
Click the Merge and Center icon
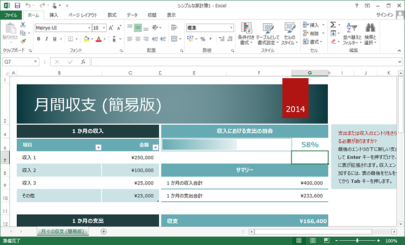click(x=174, y=39)
